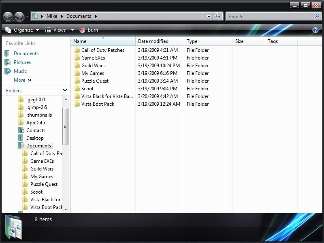Open the Views dropdown arrow
This screenshot has width=324, height=243.
(72, 30)
